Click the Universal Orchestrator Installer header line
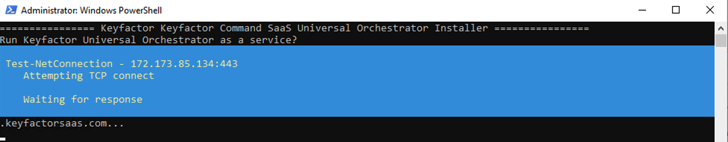The image size is (728, 142). click(x=294, y=28)
